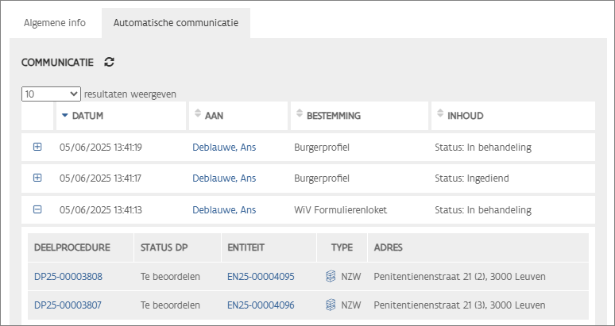Sort by the Bestemming column

333,116
